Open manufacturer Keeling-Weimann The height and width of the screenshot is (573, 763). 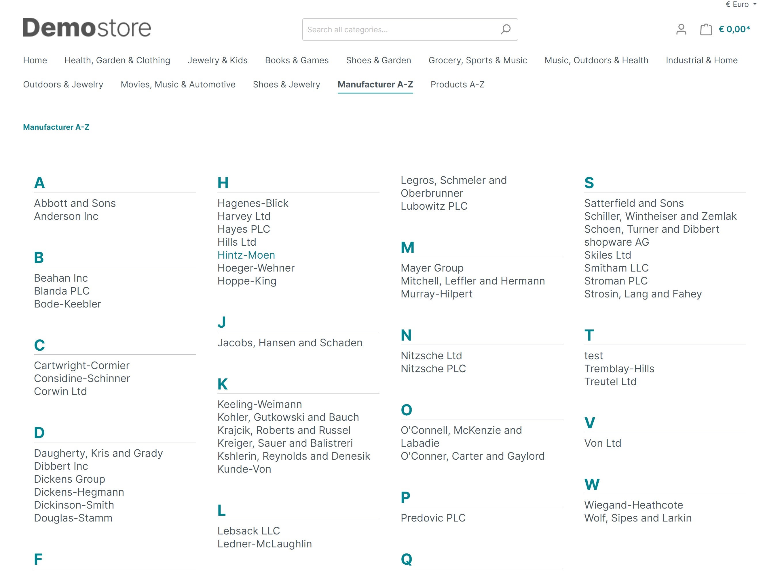click(x=260, y=404)
